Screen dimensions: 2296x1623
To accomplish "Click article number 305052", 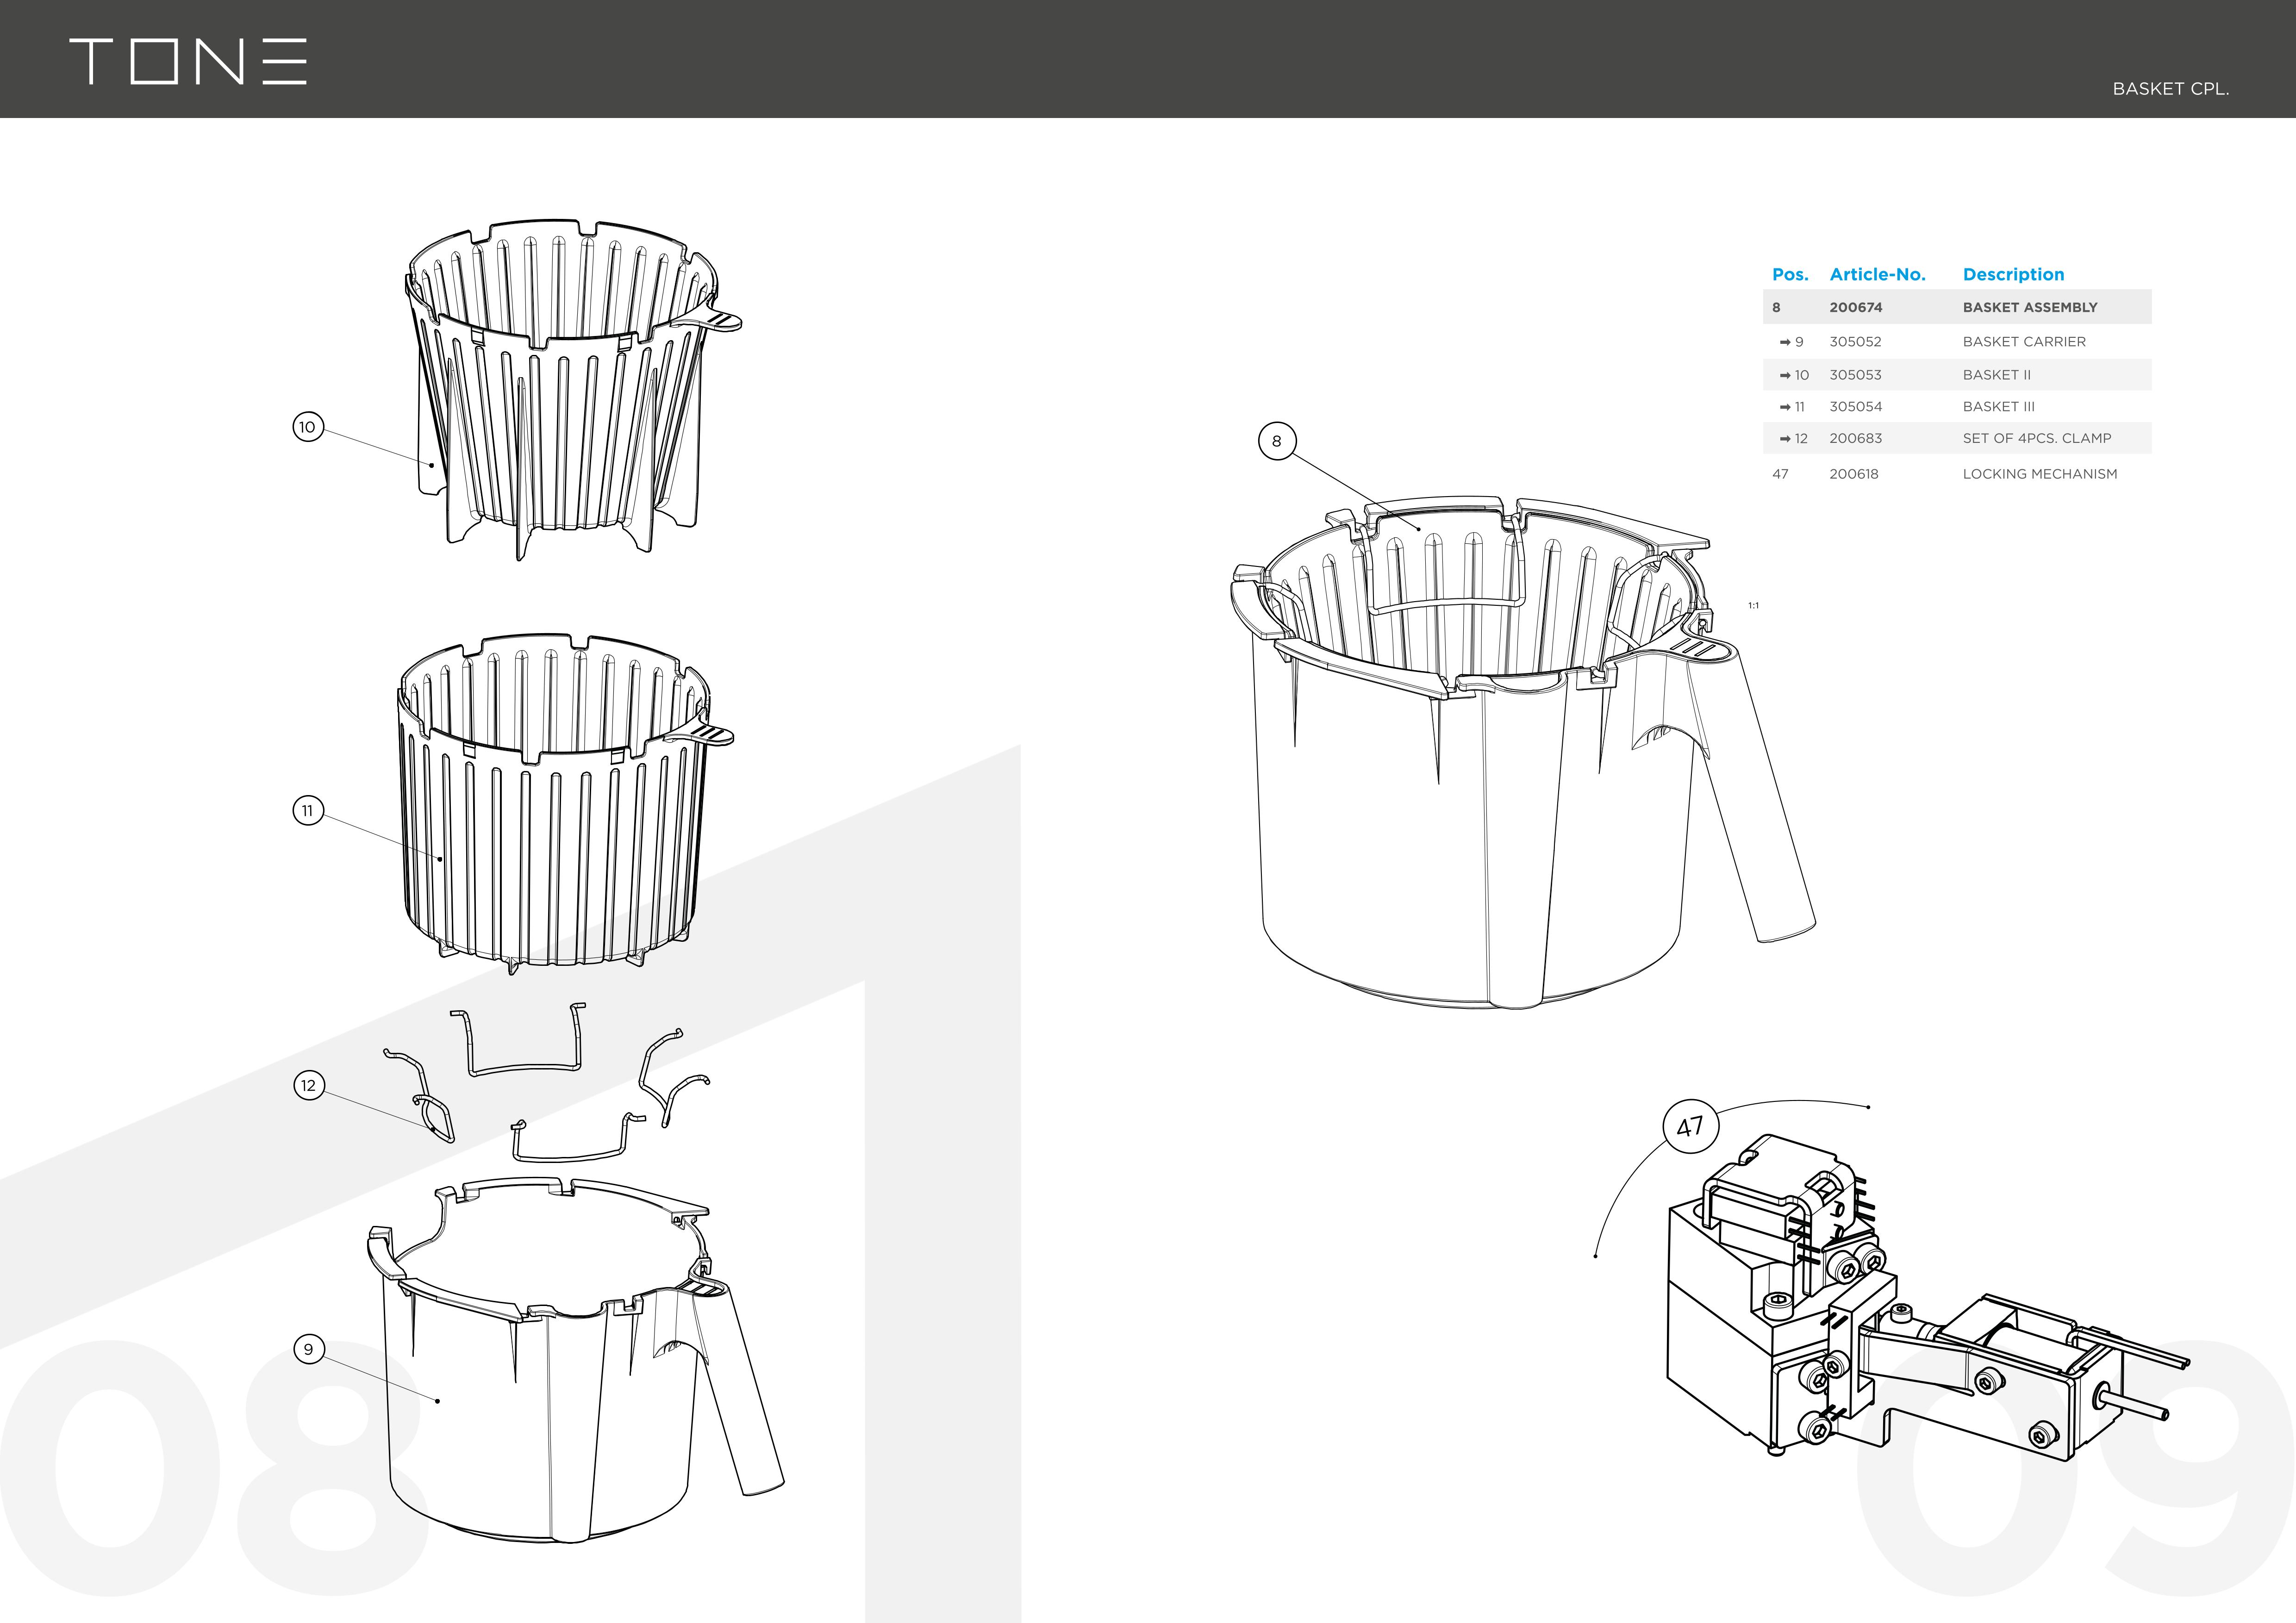I will 1855,342.
